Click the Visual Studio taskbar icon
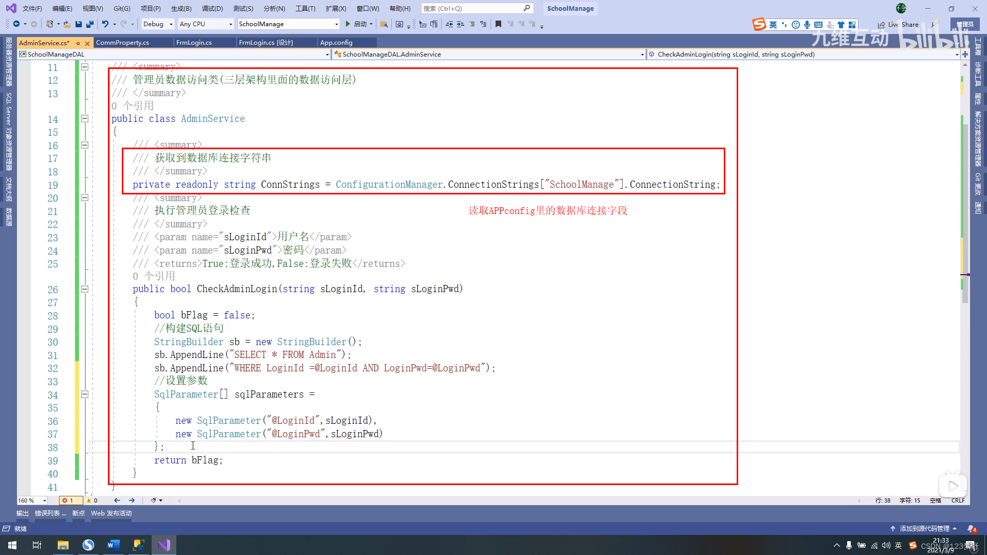 [164, 545]
